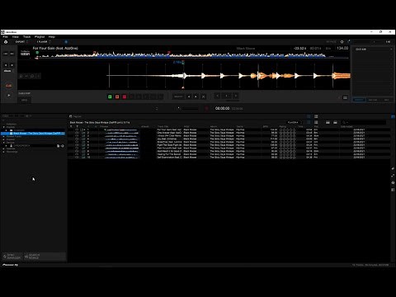This screenshot has height=297, width=396.
Task: Select Collection in the tree
Action: point(12,124)
